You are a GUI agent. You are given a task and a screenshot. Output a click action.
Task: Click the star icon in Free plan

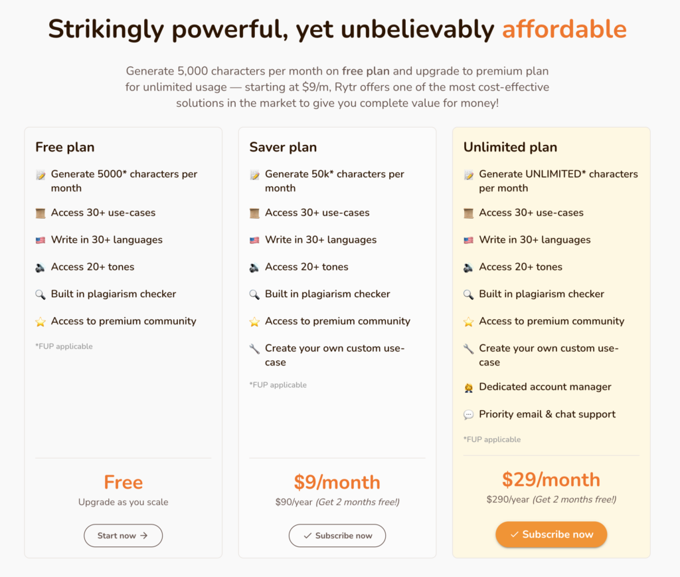pyautogui.click(x=41, y=322)
